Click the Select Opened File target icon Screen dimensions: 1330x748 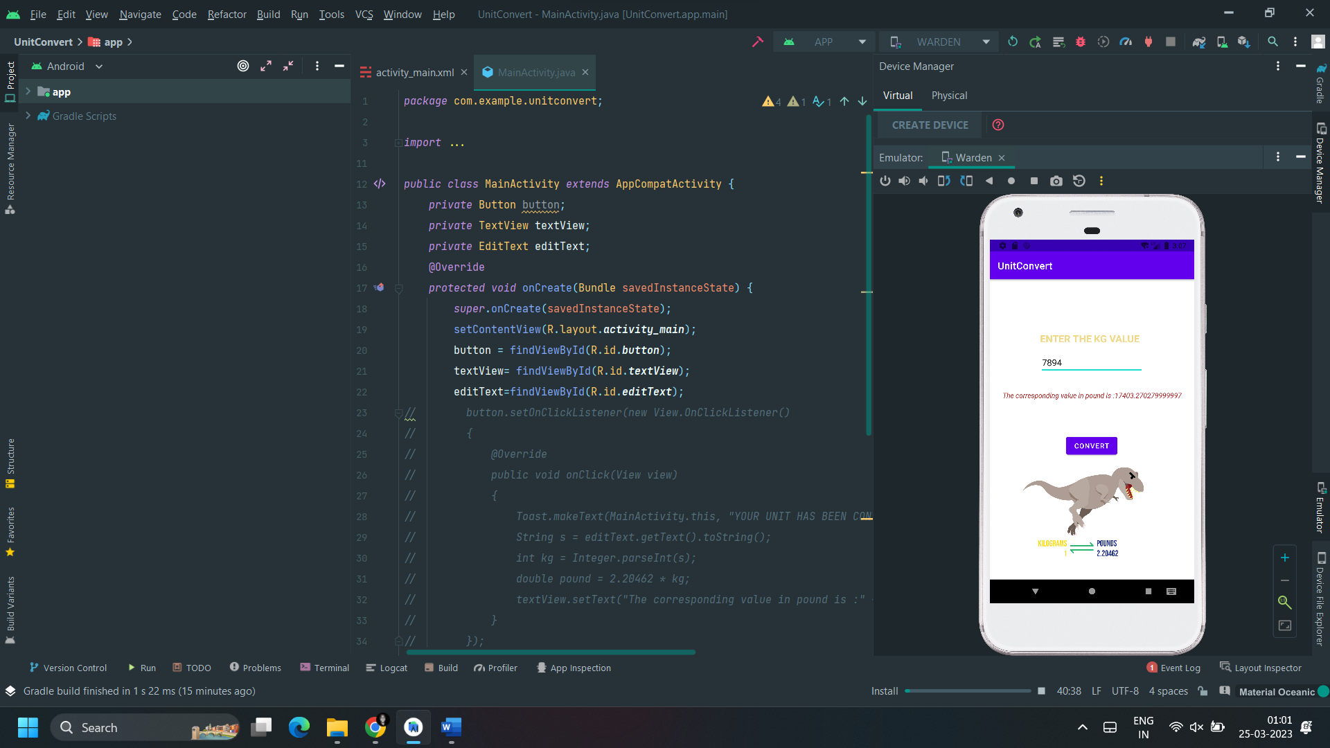tap(243, 66)
